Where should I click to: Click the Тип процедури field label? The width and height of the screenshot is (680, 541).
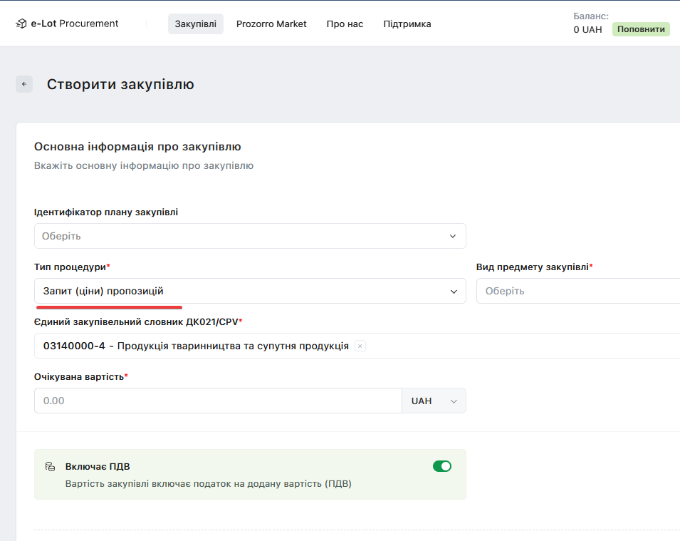pos(72,267)
